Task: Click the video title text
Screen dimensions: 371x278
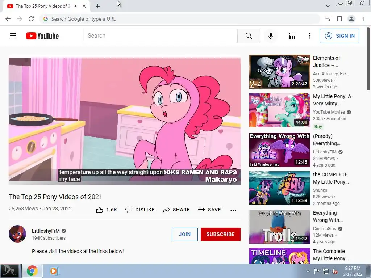Action: [55, 197]
